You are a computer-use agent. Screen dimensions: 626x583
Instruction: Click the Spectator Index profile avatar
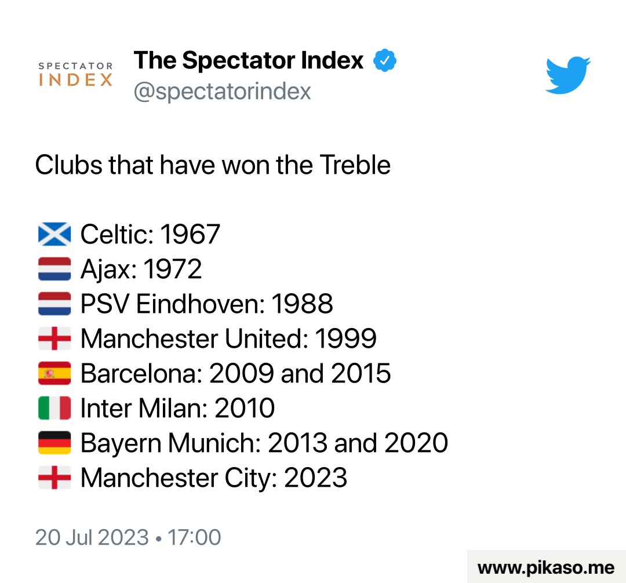tap(75, 75)
